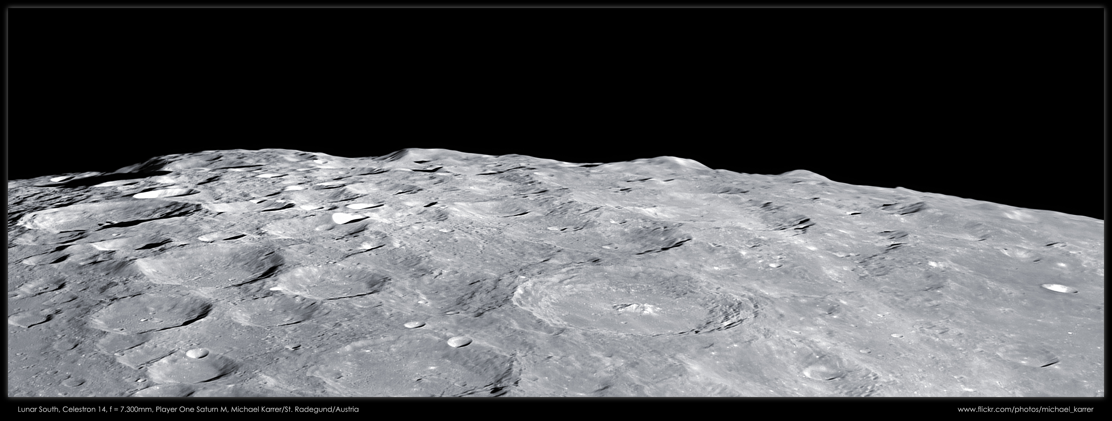The width and height of the screenshot is (1112, 421).
Task: Click the bright central peak of the large crater
Action: point(634,308)
